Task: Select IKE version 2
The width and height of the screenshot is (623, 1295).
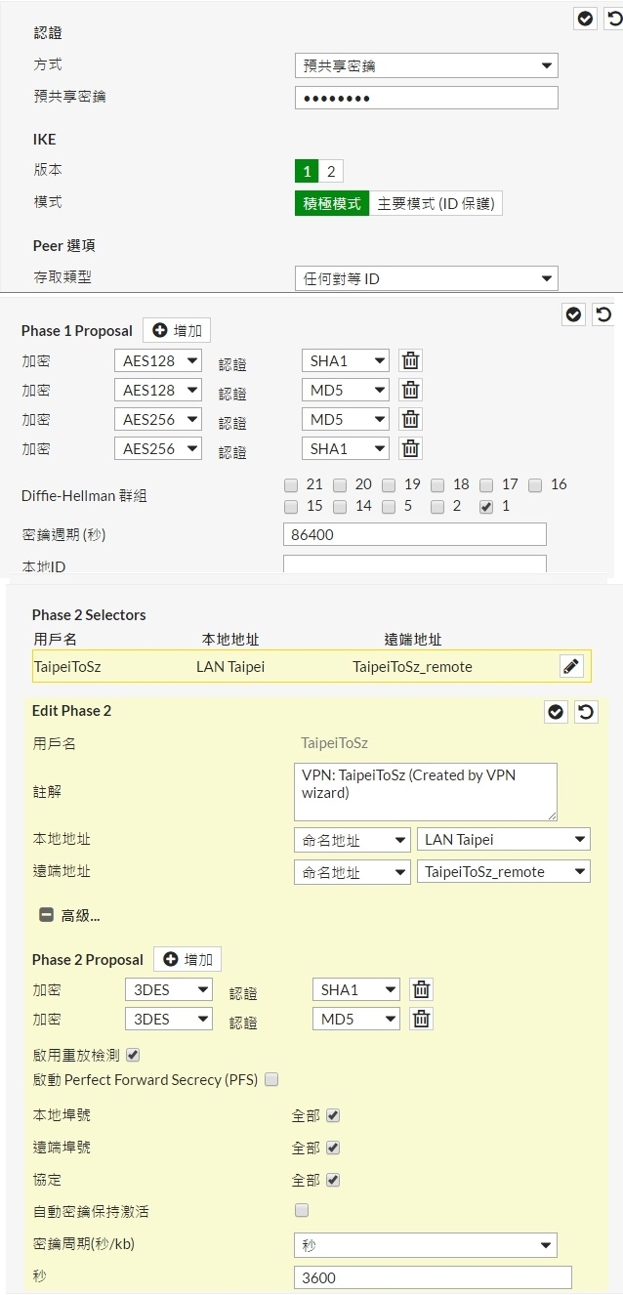Action: click(331, 172)
